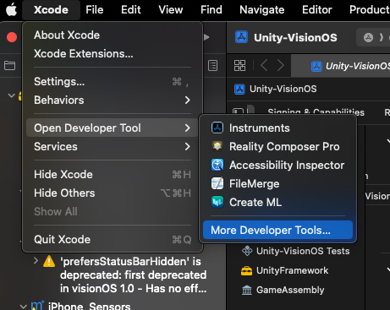Collapse the iPhone_Sensors file group
The width and height of the screenshot is (390, 310).
(24, 306)
